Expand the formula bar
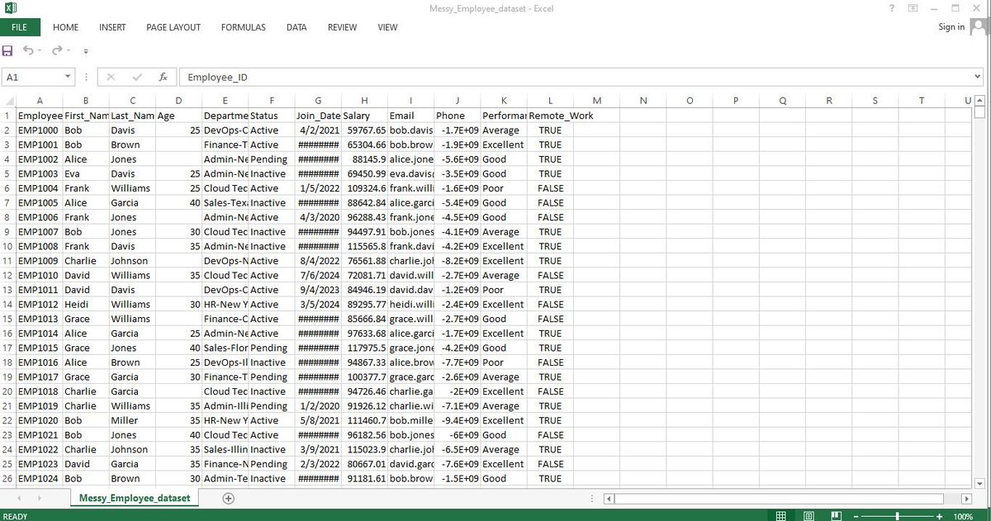Image resolution: width=991 pixels, height=521 pixels. [979, 77]
